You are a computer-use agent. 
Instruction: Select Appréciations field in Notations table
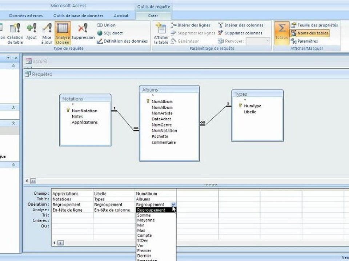[85, 122]
